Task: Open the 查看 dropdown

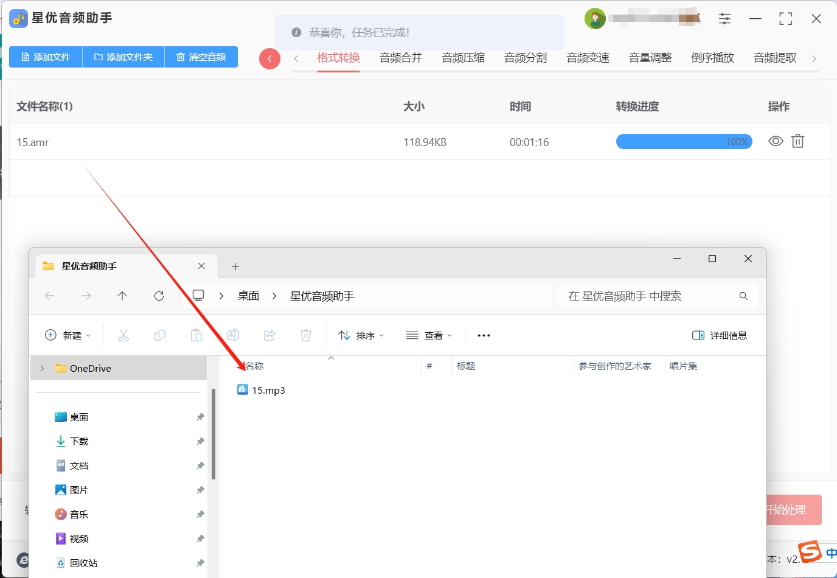Action: [x=429, y=335]
